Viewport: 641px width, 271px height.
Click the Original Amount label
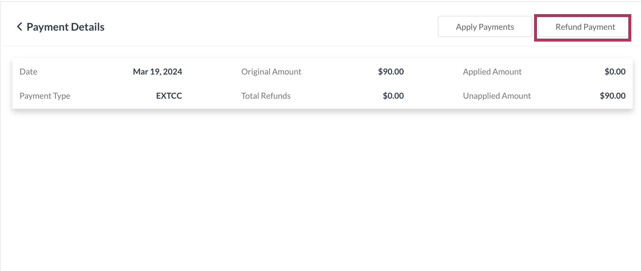coord(271,72)
